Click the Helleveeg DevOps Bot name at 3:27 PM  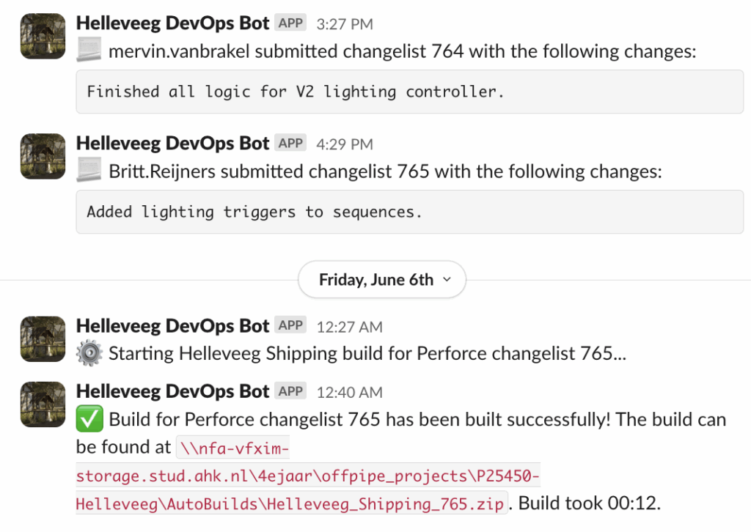point(172,23)
